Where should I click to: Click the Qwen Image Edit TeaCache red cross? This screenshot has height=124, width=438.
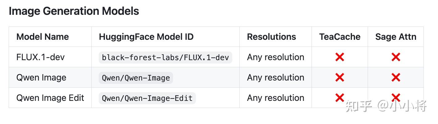(340, 98)
